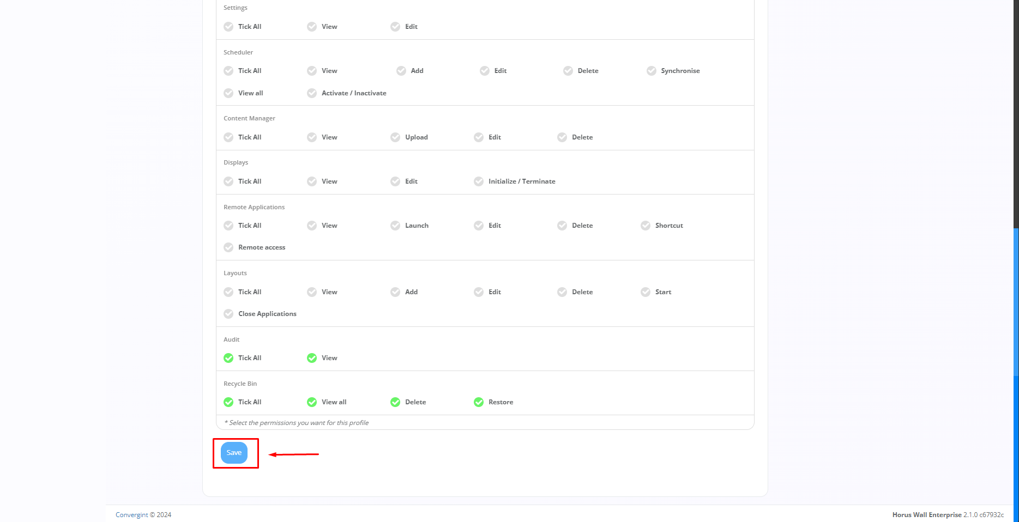This screenshot has width=1019, height=522.
Task: Tick the Settings Edit permission
Action: coord(395,27)
